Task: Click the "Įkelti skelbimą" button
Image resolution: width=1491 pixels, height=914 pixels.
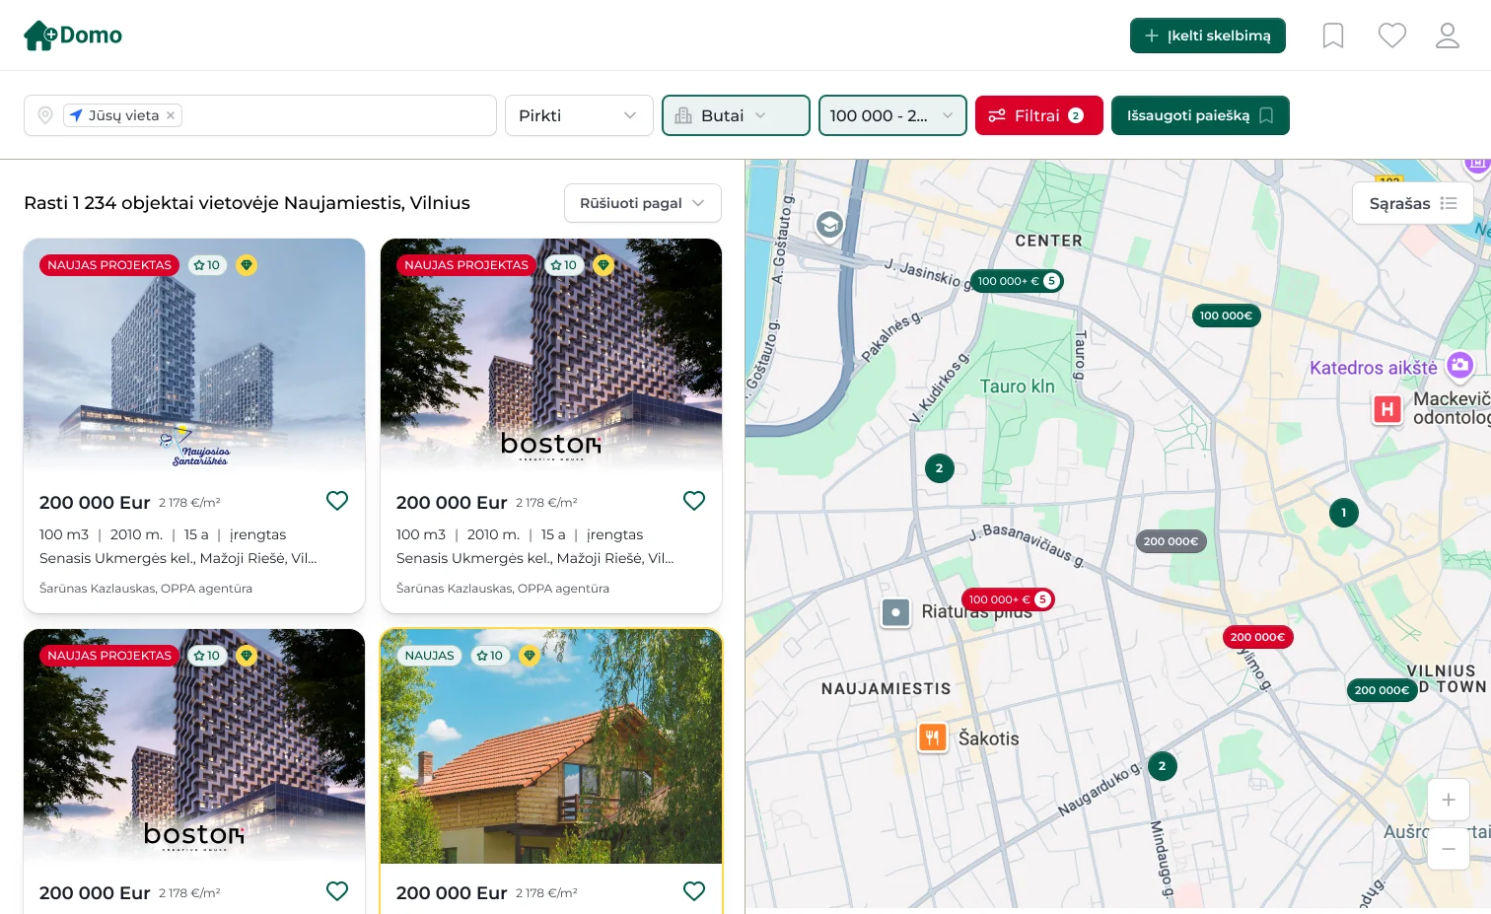Action: pos(1208,35)
